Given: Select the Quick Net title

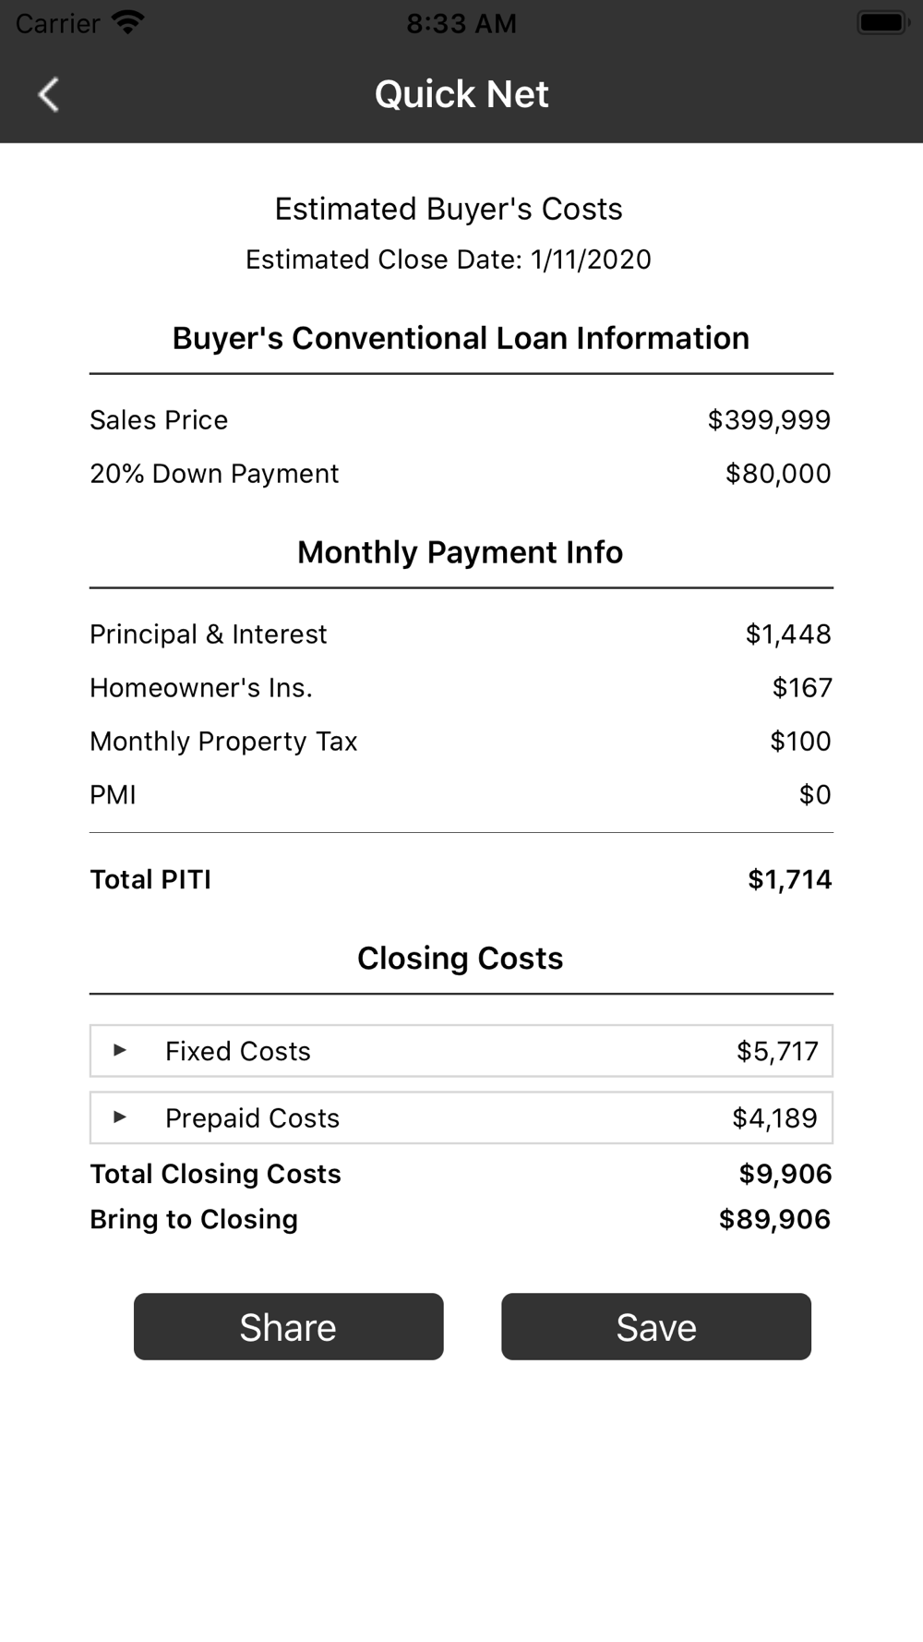Looking at the screenshot, I should pos(461,94).
